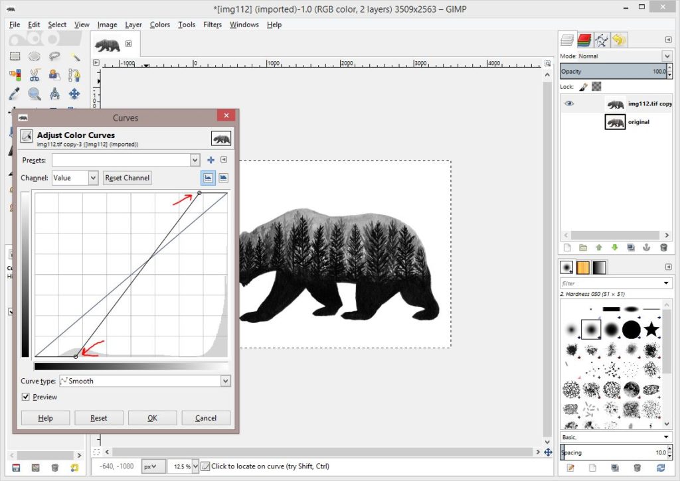680x481 pixels.
Task: Adjust the brush Spacing slider
Action: pos(613,452)
